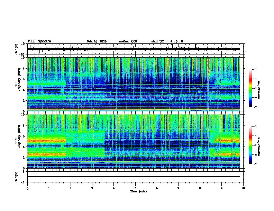
Task: Click the ch.1 "Frequency (kHz)" axis label
Action: (19, 80)
